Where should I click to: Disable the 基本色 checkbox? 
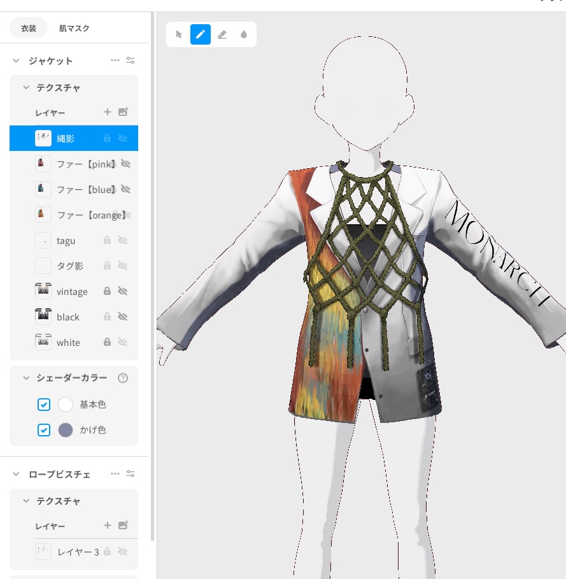pyautogui.click(x=43, y=404)
